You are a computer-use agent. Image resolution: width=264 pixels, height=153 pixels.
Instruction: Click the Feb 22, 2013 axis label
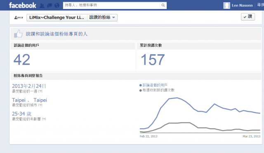point(148,137)
